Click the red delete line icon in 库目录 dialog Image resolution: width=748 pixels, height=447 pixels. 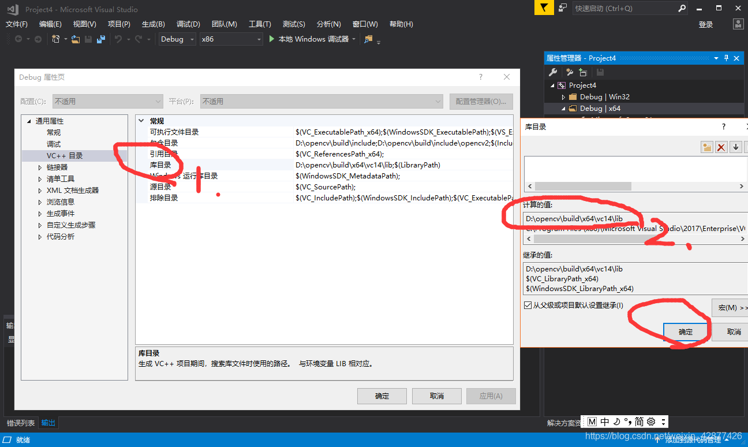721,147
